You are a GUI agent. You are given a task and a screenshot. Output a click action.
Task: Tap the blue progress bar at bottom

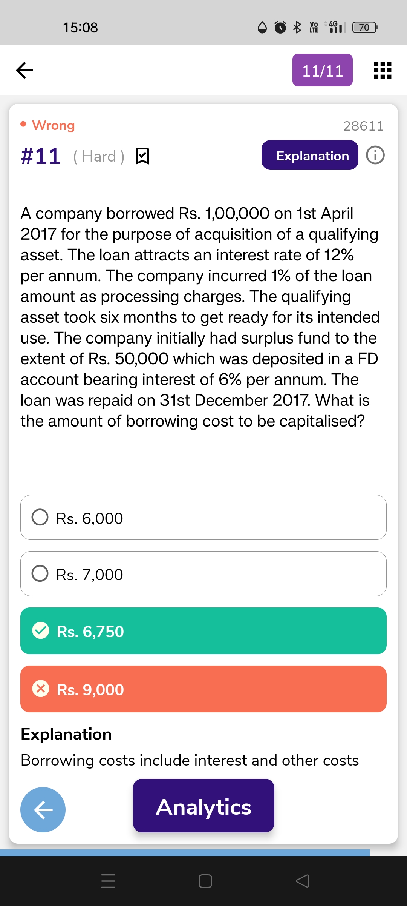pos(185,852)
